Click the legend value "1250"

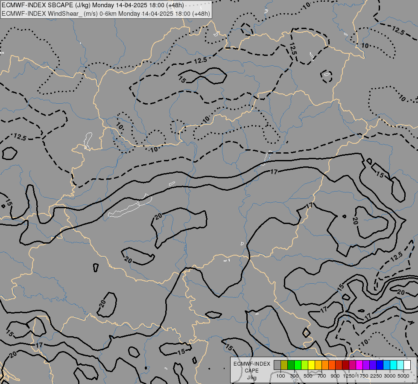(x=349, y=376)
